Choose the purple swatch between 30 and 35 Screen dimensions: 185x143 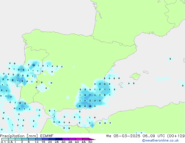click(x=66, y=139)
